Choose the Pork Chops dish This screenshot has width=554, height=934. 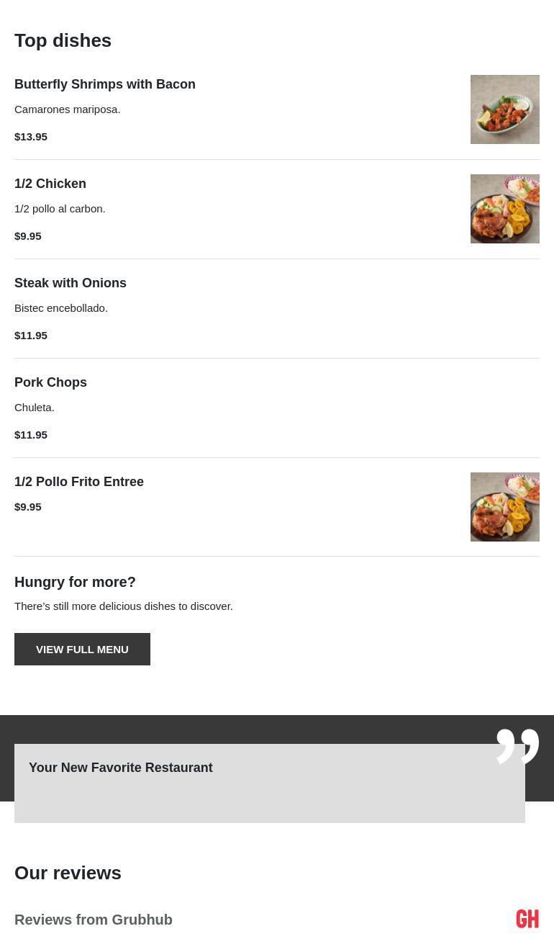50,382
